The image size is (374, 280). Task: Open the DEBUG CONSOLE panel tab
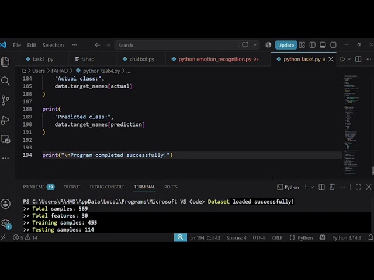[x=107, y=187]
